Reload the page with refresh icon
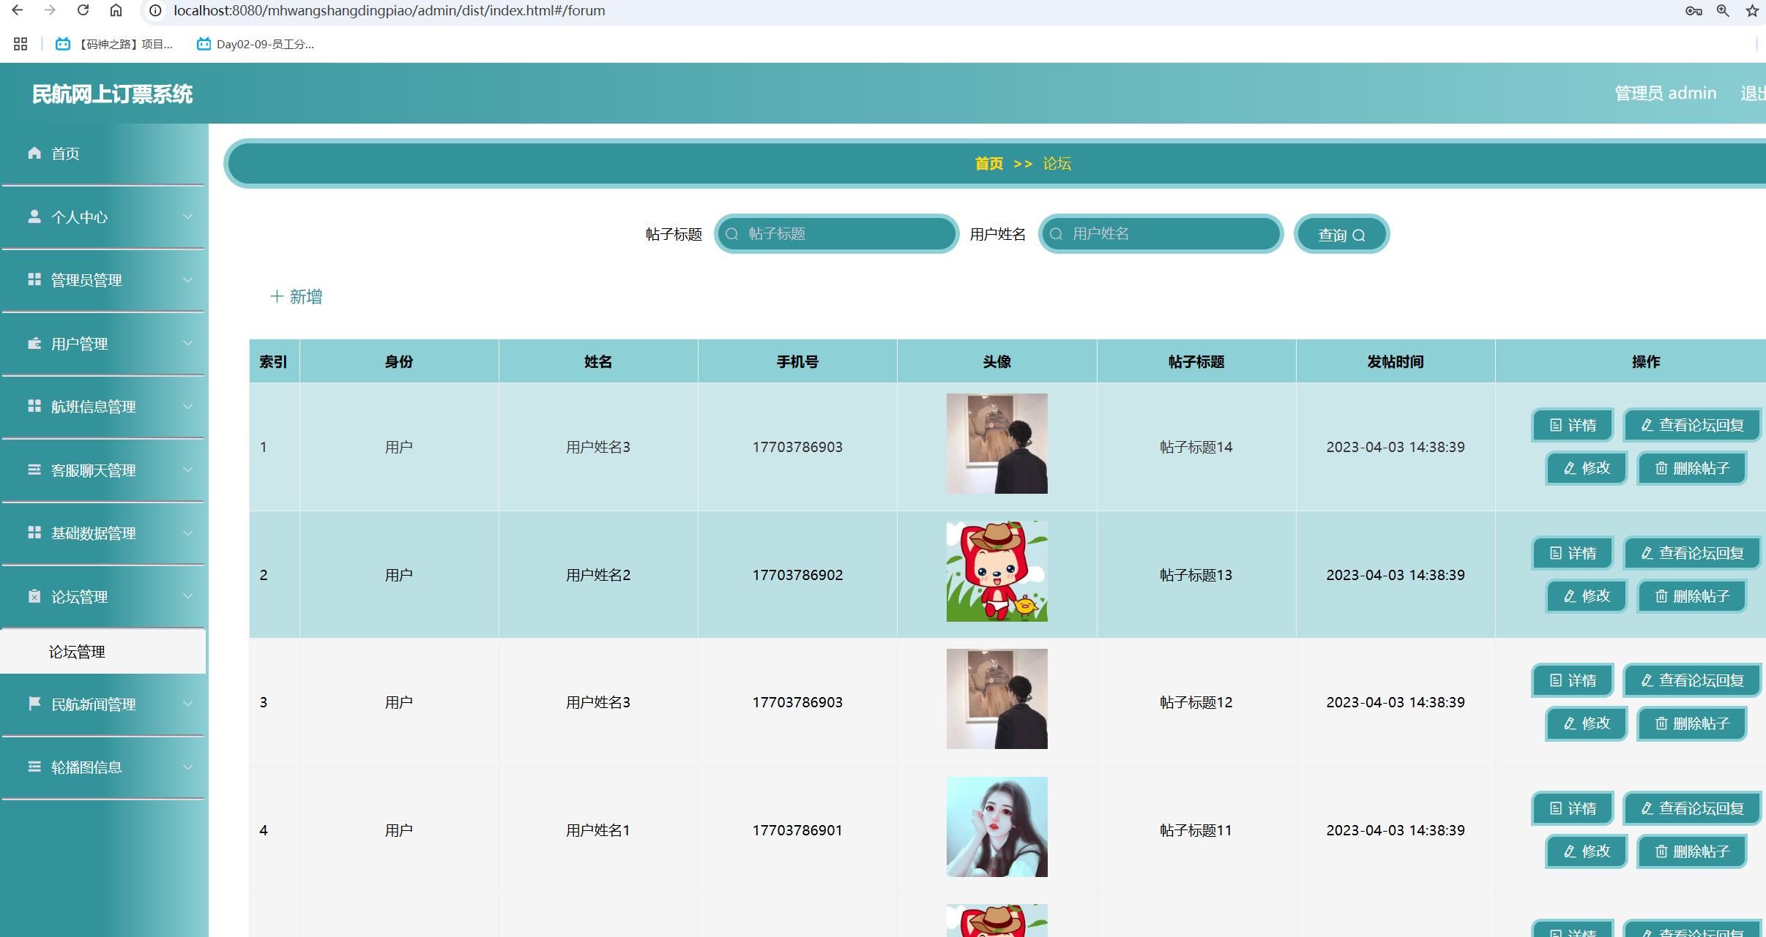This screenshot has width=1766, height=937. (x=83, y=10)
